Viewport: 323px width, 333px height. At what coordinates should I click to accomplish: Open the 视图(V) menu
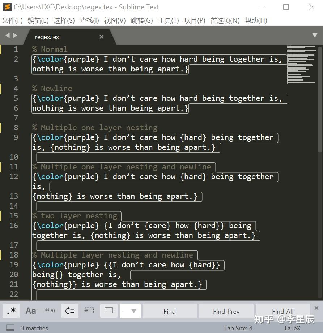click(x=115, y=21)
